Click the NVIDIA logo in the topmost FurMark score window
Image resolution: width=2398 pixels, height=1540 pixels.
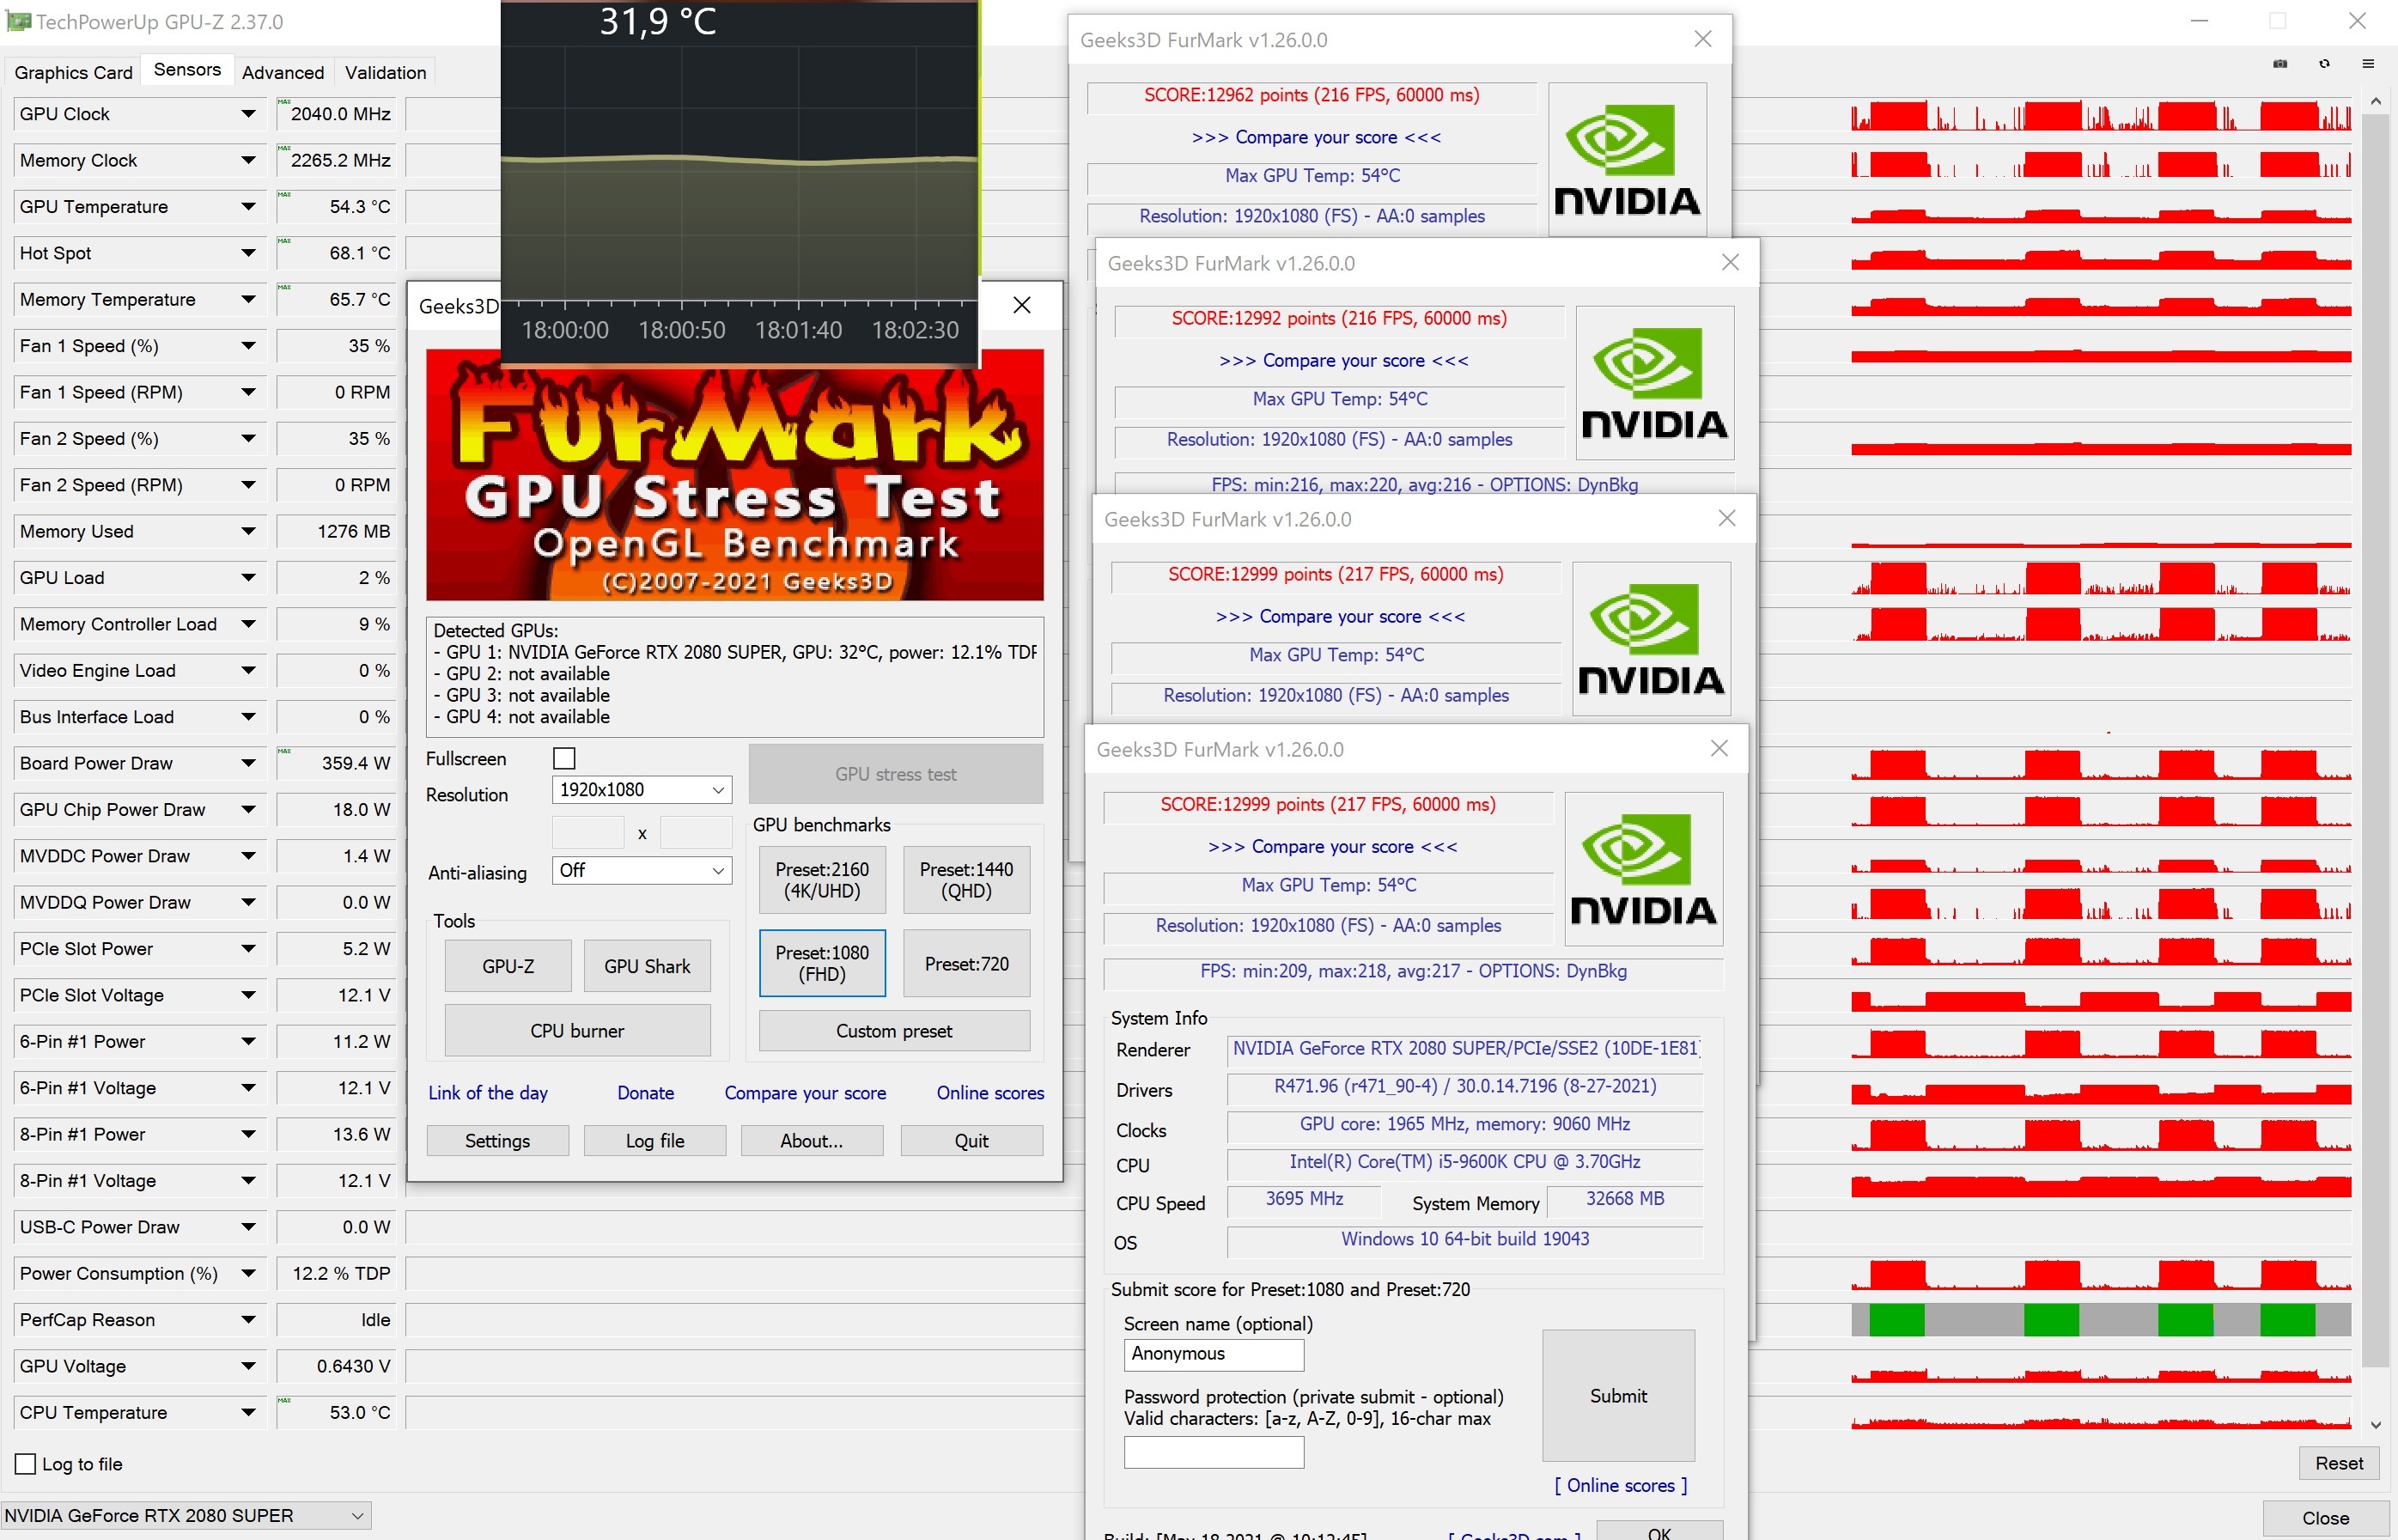(1626, 159)
